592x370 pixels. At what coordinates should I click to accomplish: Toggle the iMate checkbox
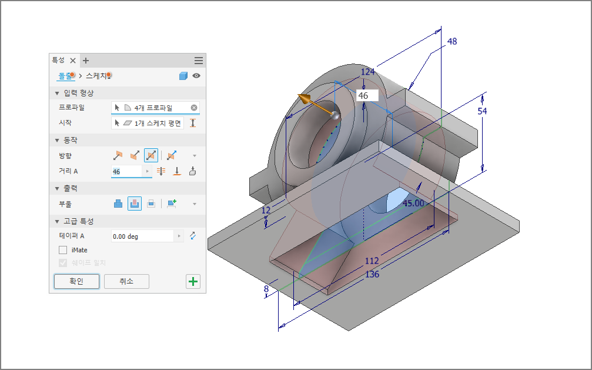click(63, 250)
